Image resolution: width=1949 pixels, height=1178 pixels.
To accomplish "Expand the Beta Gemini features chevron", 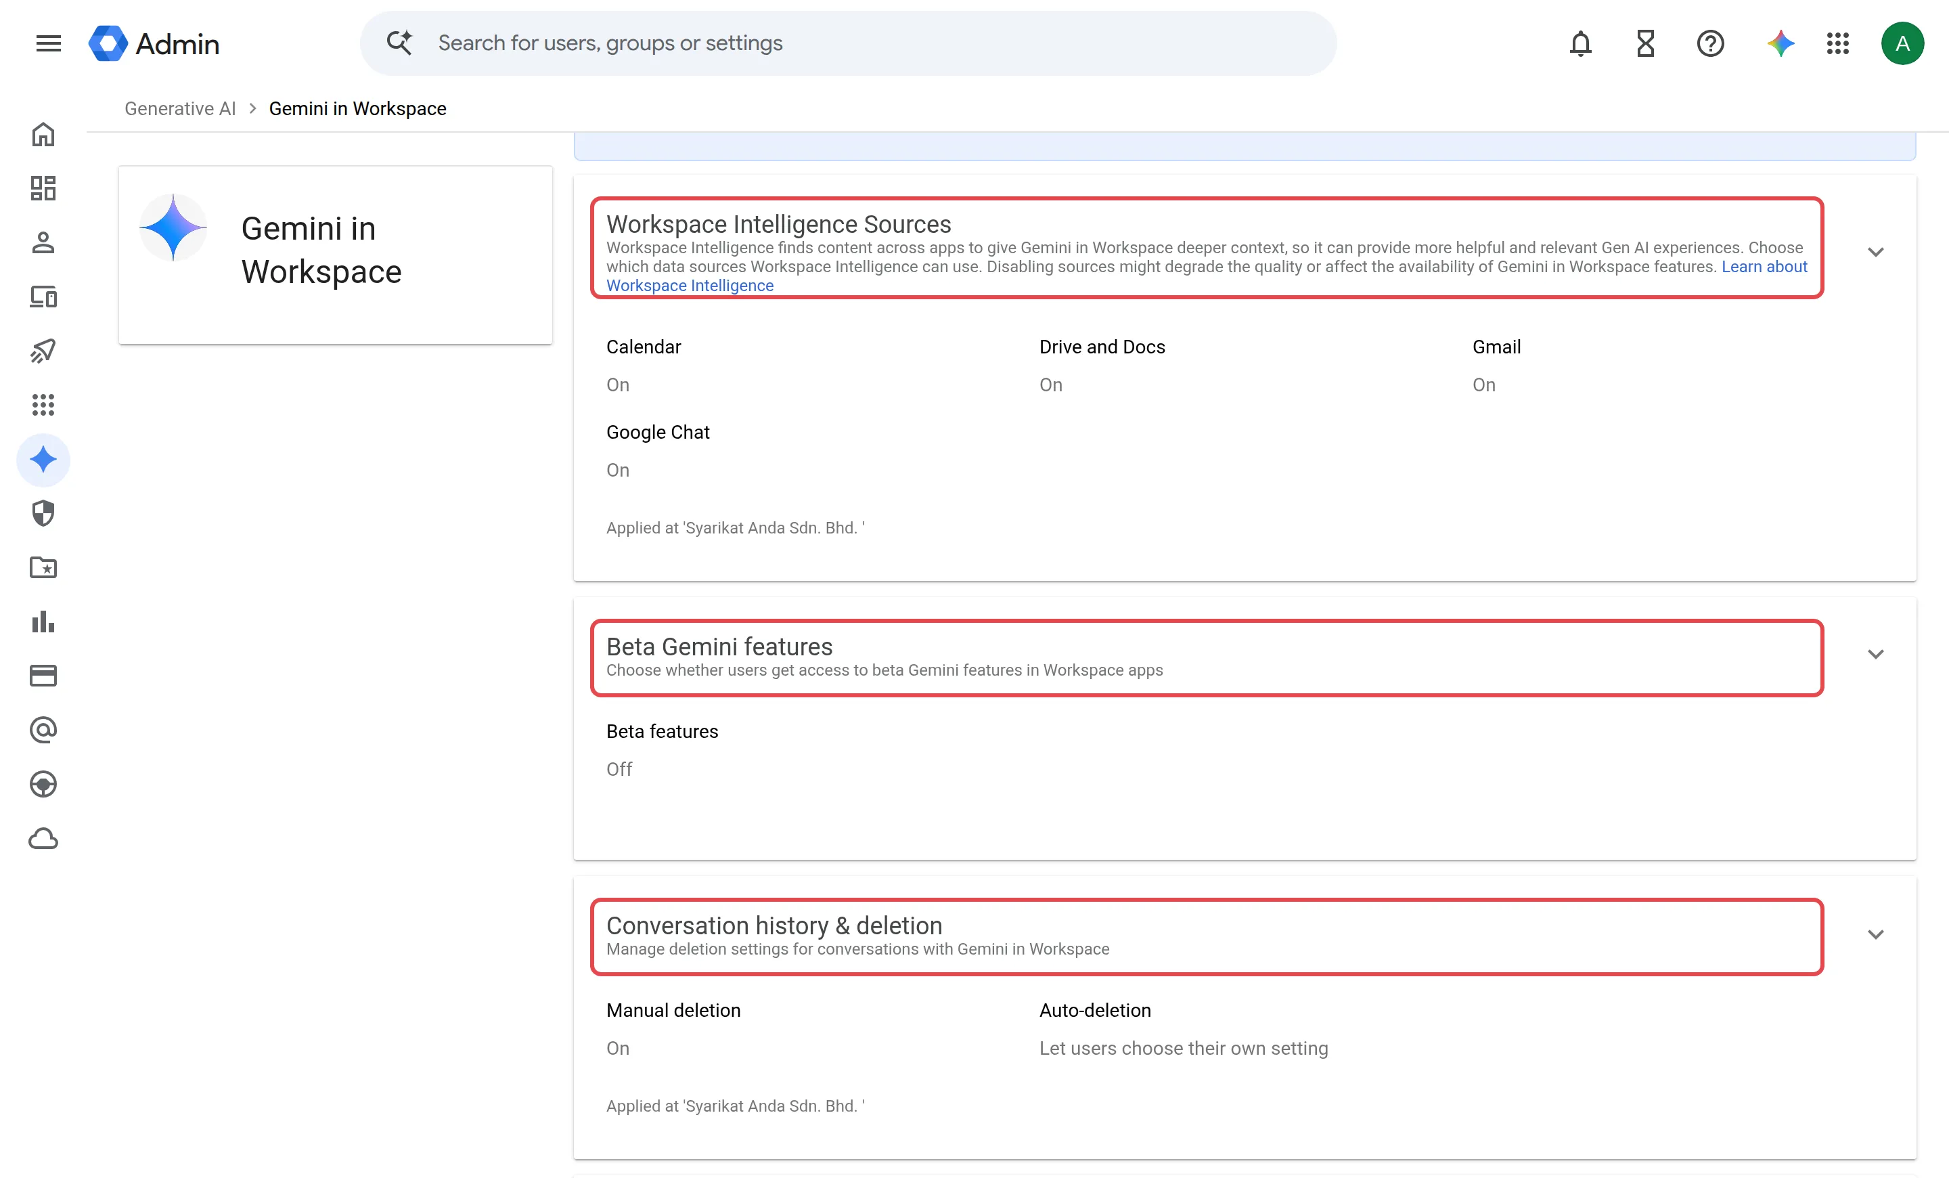I will pos(1875,654).
